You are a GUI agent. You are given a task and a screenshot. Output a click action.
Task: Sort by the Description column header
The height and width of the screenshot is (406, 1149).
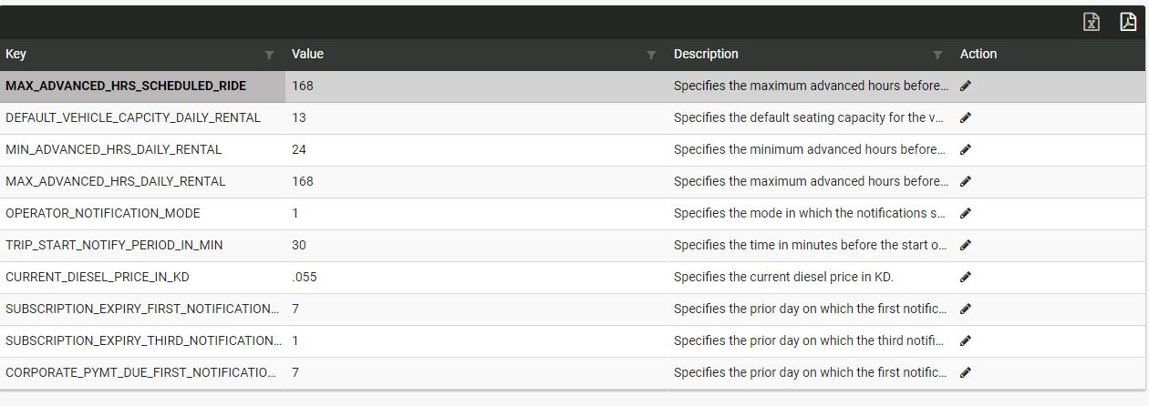click(706, 55)
